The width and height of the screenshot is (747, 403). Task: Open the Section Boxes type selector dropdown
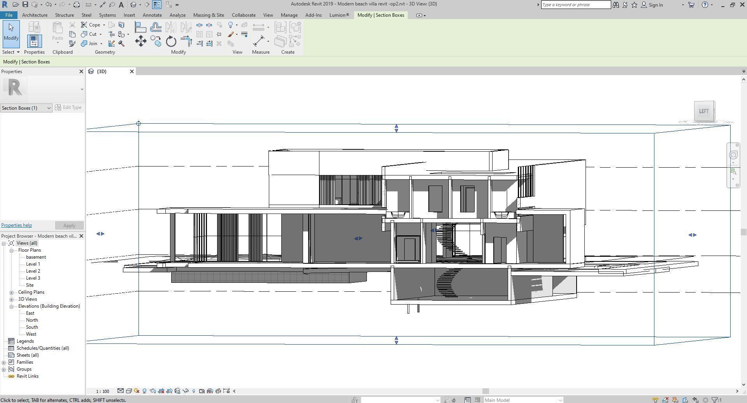(x=26, y=108)
